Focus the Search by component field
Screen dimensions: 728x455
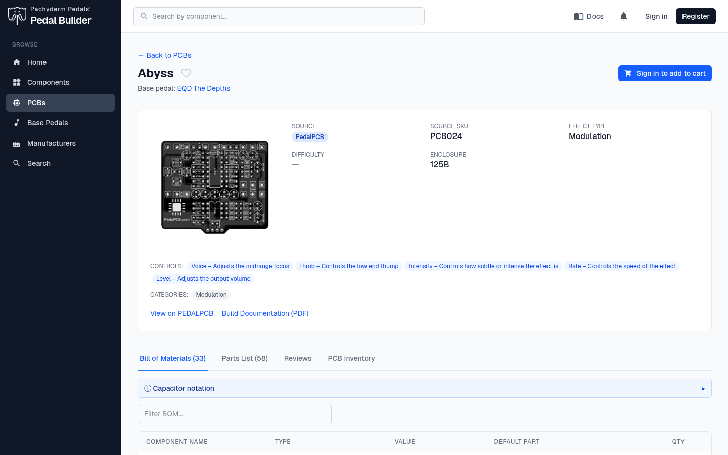(x=279, y=16)
